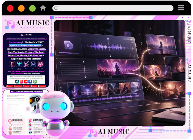Click the SHORT-FORM Shorts icon

tap(30, 120)
